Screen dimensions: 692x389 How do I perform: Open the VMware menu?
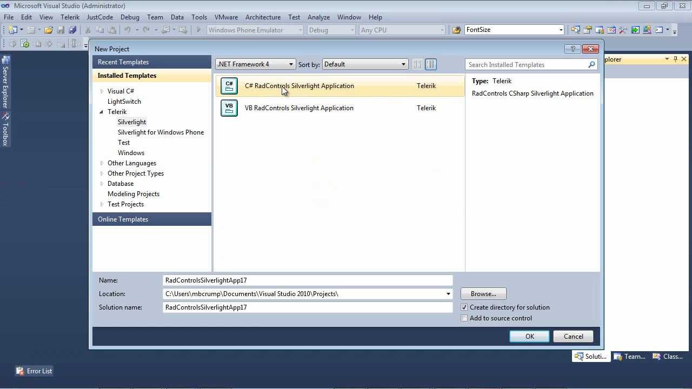(226, 17)
